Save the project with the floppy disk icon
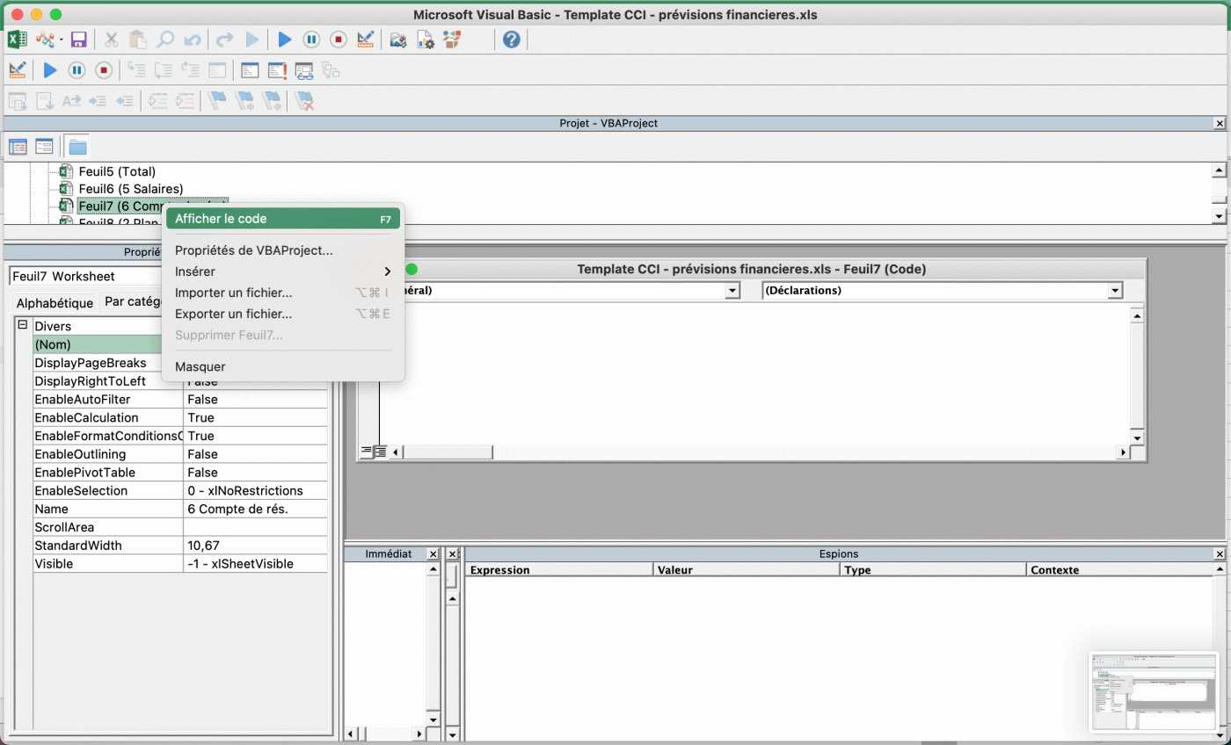Viewport: 1231px width, 745px height. tap(78, 40)
